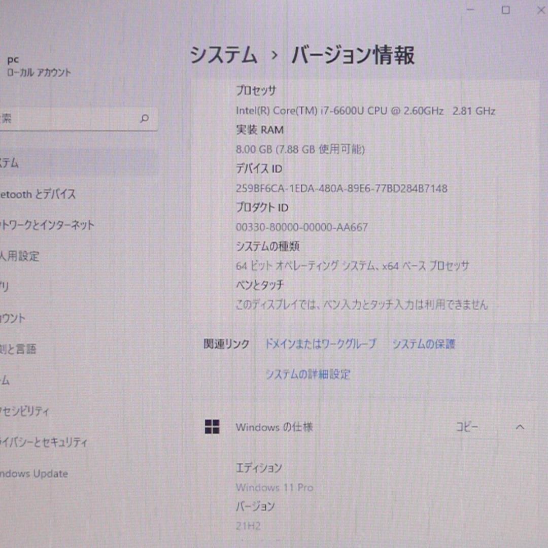Open ドメインまたはワークグループ link

[321, 344]
